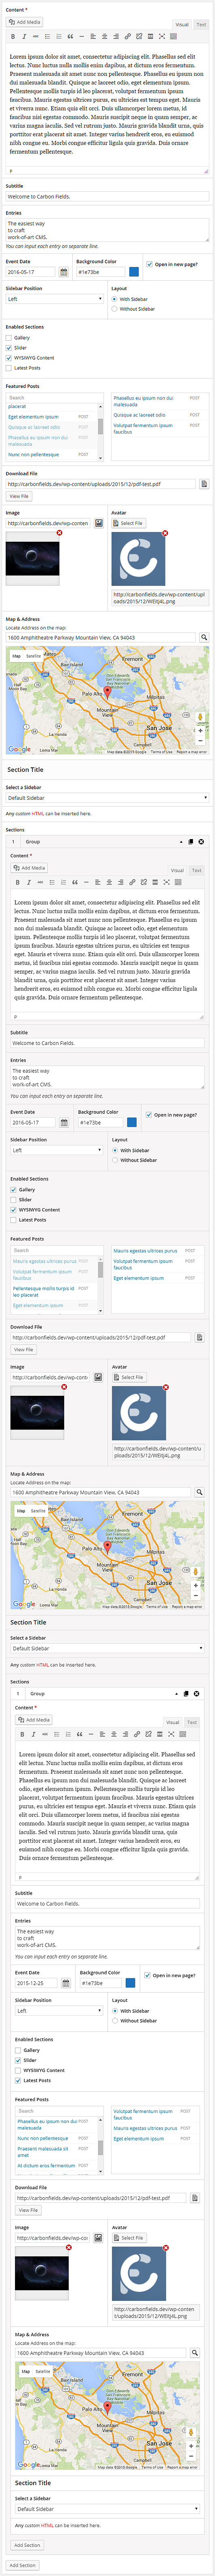
Task: Remove the first Group using its delete icon
Action: click(201, 841)
